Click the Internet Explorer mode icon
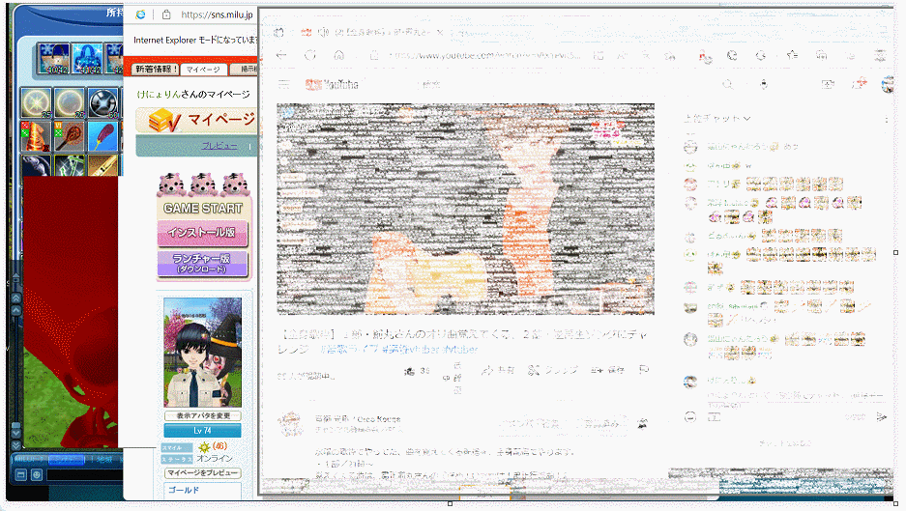This screenshot has width=906, height=511. click(x=140, y=14)
